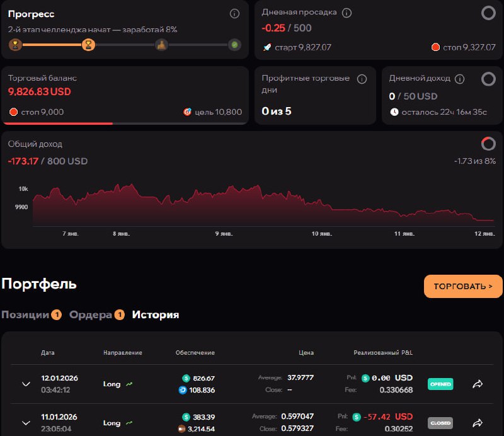
Task: Click the Дневной доход circle indicator
Action: click(488, 79)
